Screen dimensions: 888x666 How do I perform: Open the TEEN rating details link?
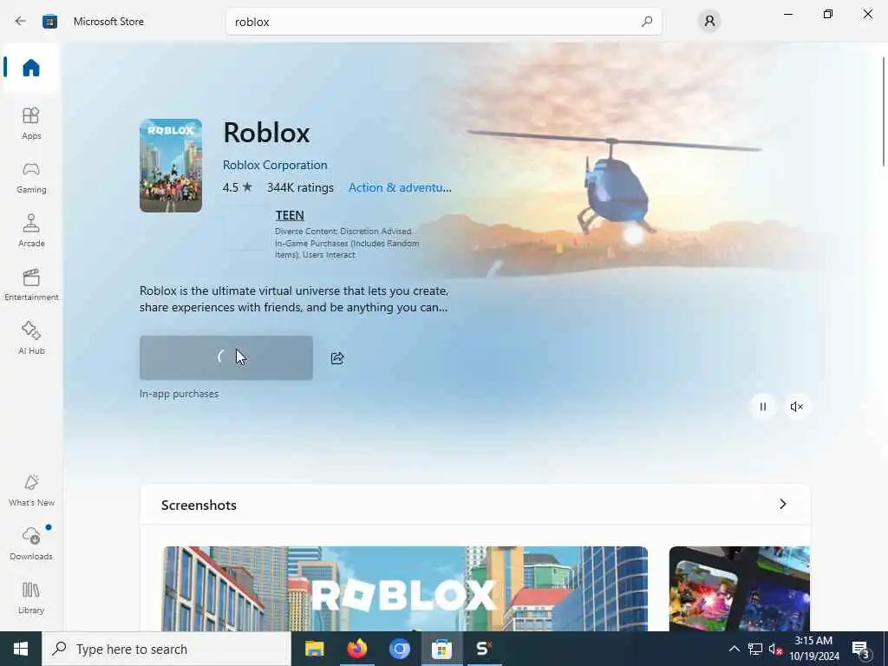pyautogui.click(x=290, y=215)
